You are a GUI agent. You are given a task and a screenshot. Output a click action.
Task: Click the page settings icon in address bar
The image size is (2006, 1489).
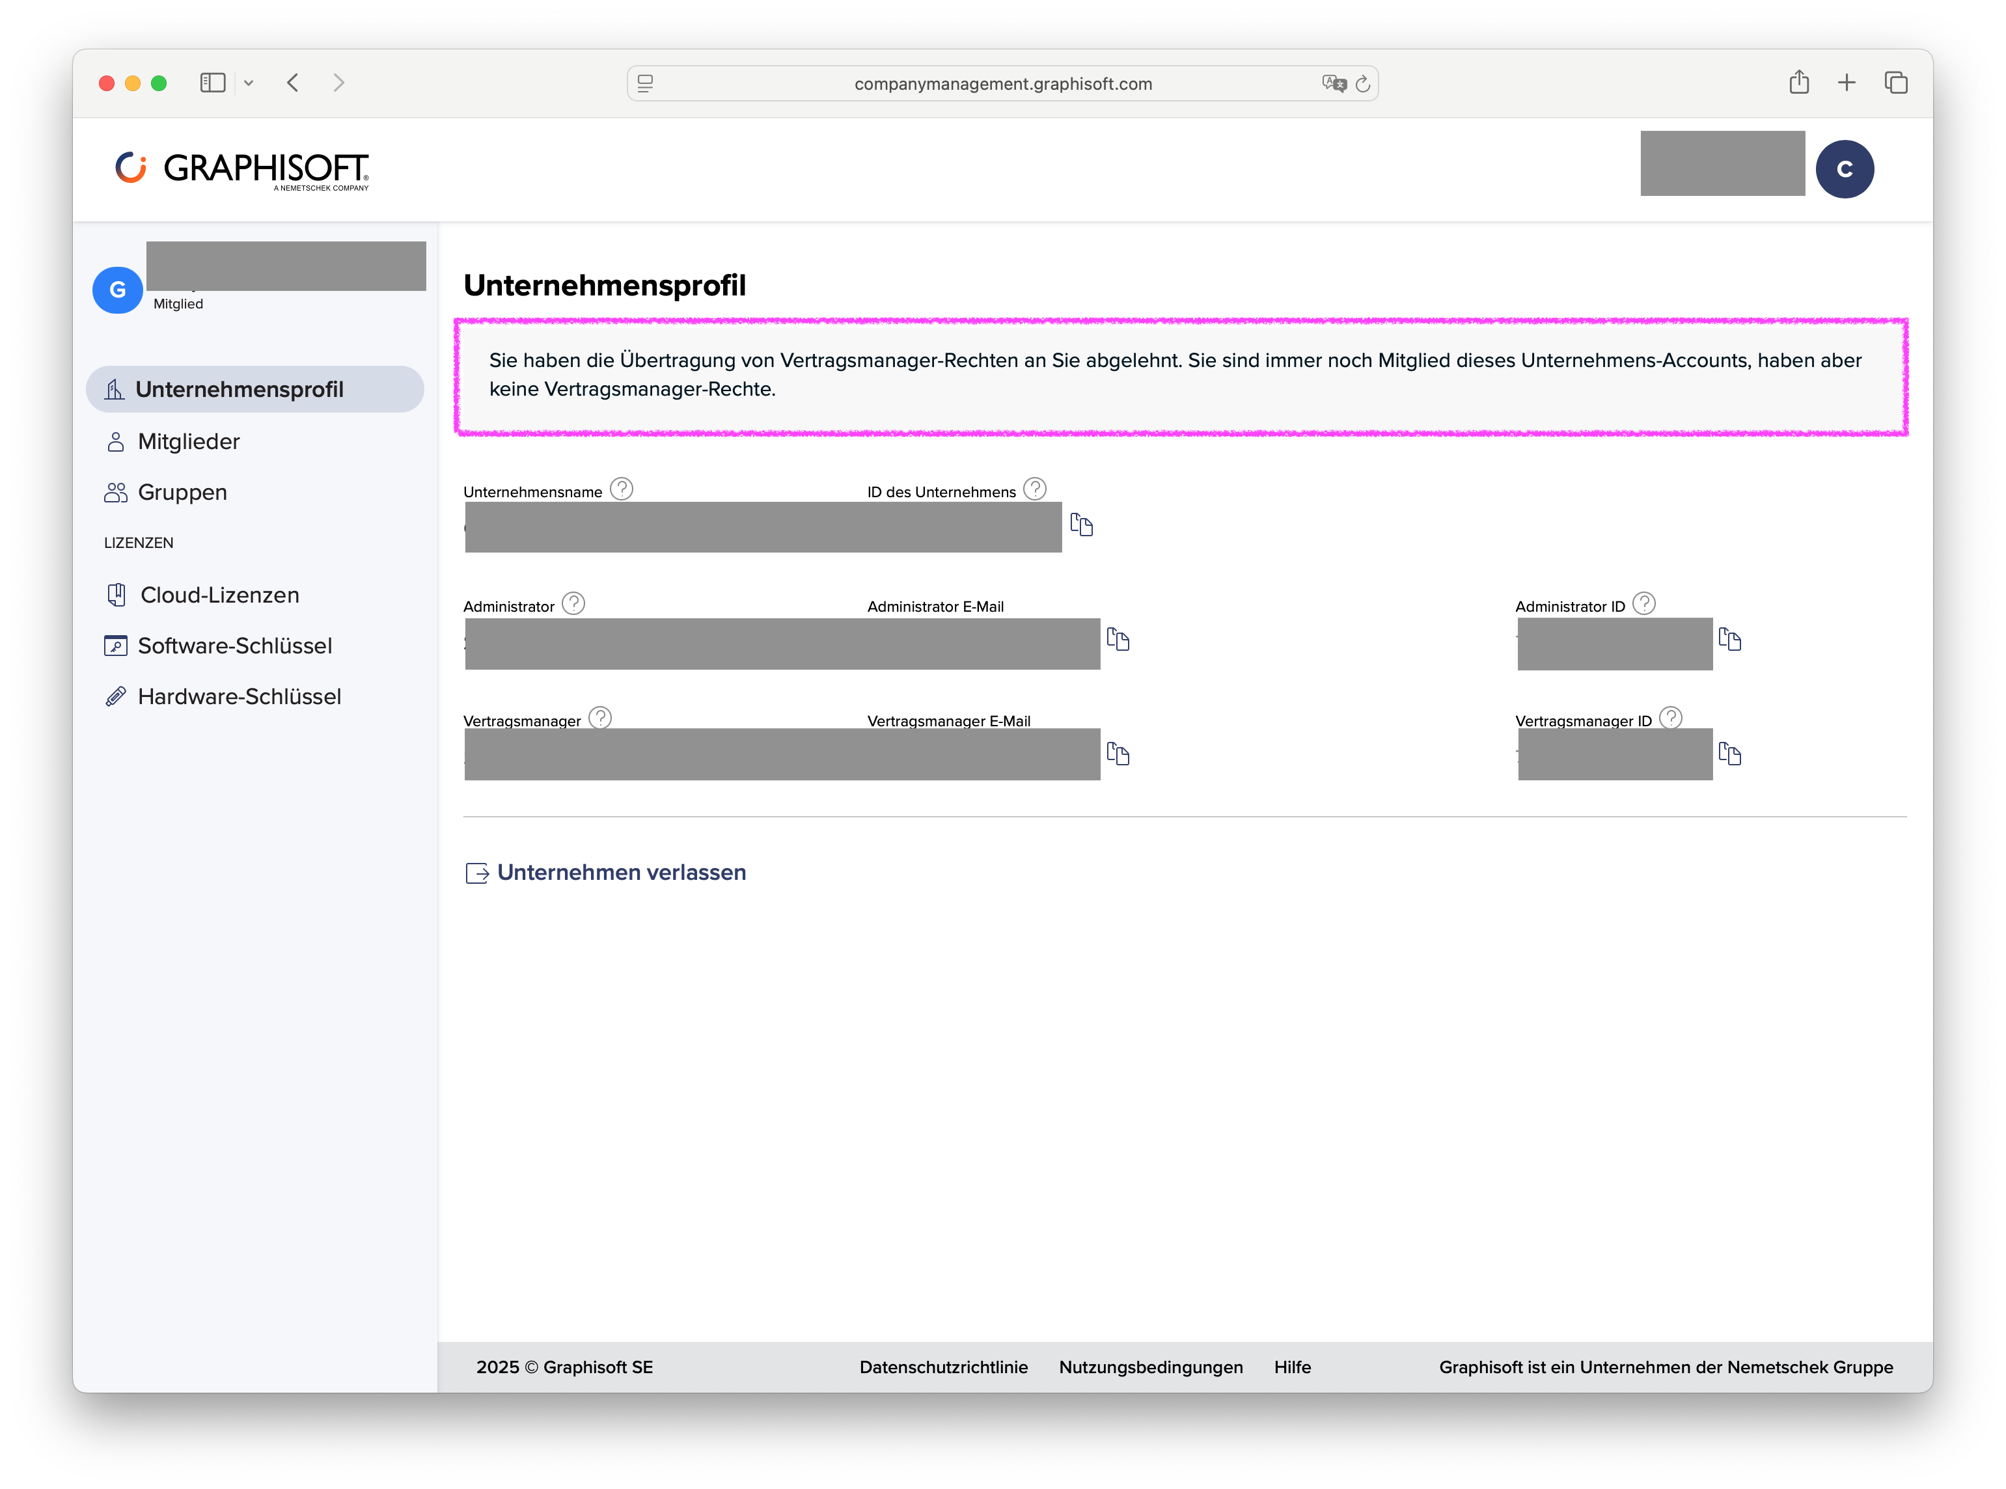click(644, 84)
